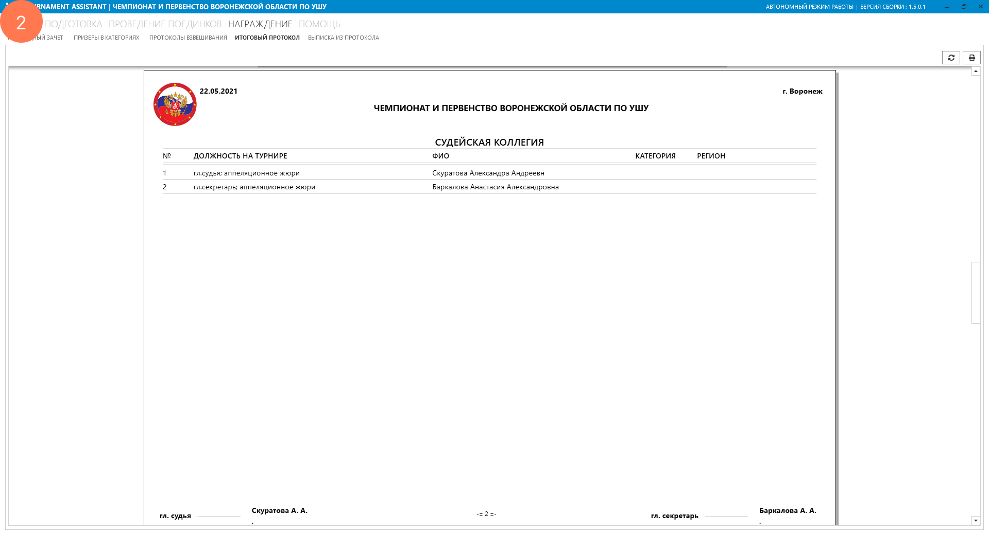Click the page number '-= 2 =-'
This screenshot has height=533, width=989.
pyautogui.click(x=486, y=514)
